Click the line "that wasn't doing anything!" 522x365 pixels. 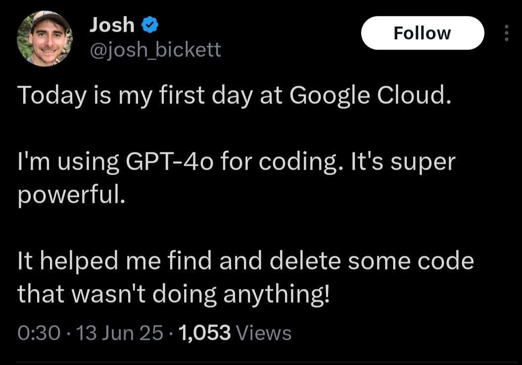pos(173,294)
